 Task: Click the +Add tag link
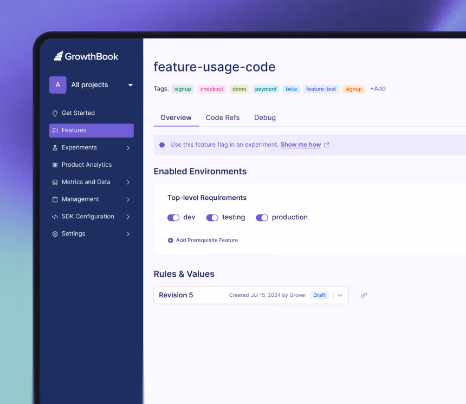pos(378,89)
